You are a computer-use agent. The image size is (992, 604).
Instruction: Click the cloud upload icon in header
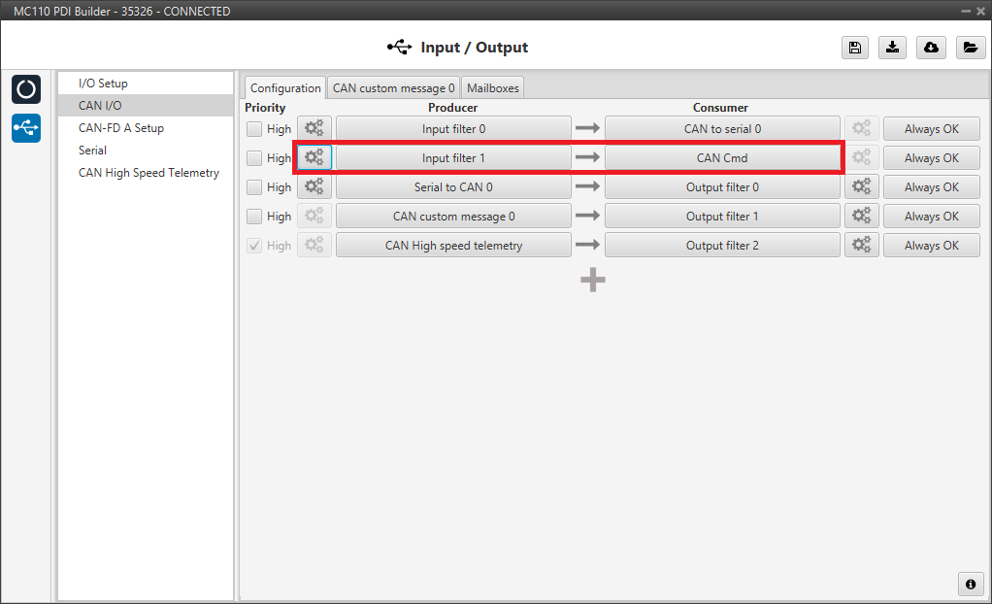tap(931, 48)
